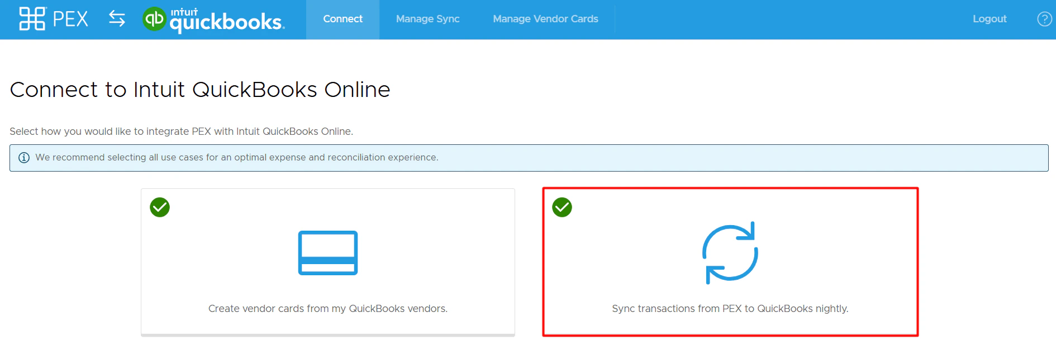Click the circular sync transactions icon

tap(730, 253)
